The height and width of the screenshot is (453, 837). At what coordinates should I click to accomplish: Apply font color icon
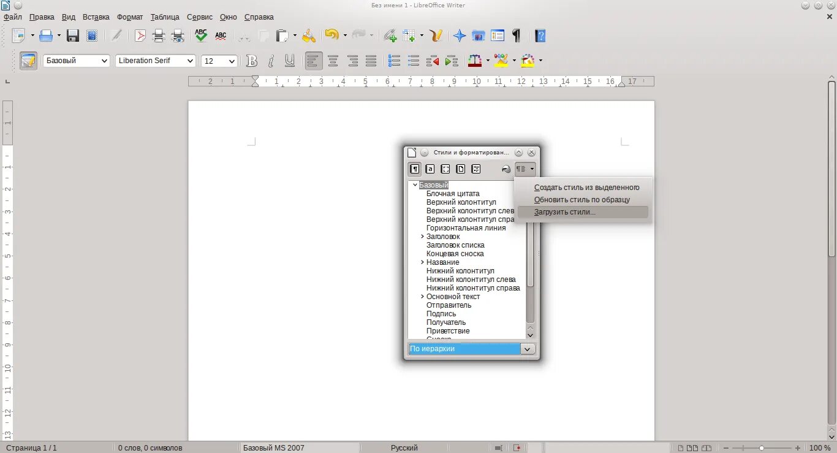pyautogui.click(x=475, y=61)
